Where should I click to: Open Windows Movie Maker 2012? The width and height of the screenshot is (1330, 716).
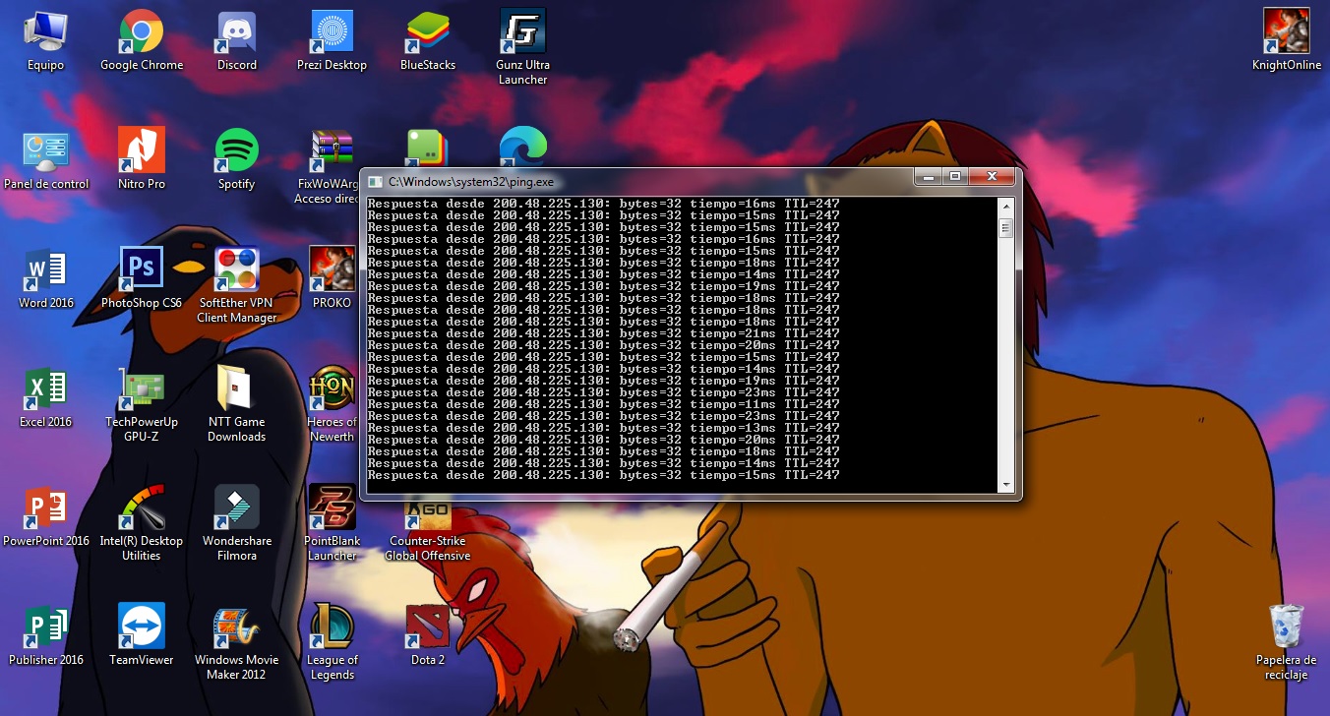pyautogui.click(x=237, y=642)
